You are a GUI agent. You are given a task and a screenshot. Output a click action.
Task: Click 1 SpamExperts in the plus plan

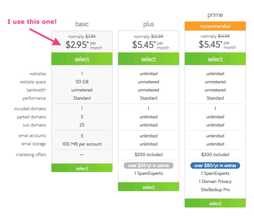(149, 173)
